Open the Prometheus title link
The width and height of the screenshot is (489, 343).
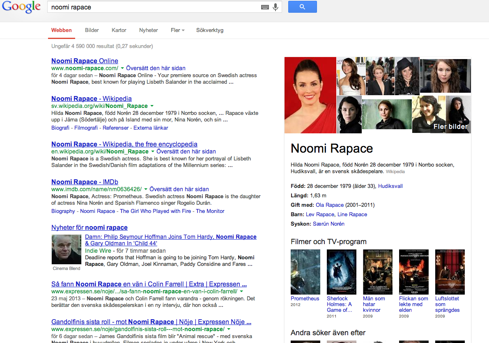305,298
